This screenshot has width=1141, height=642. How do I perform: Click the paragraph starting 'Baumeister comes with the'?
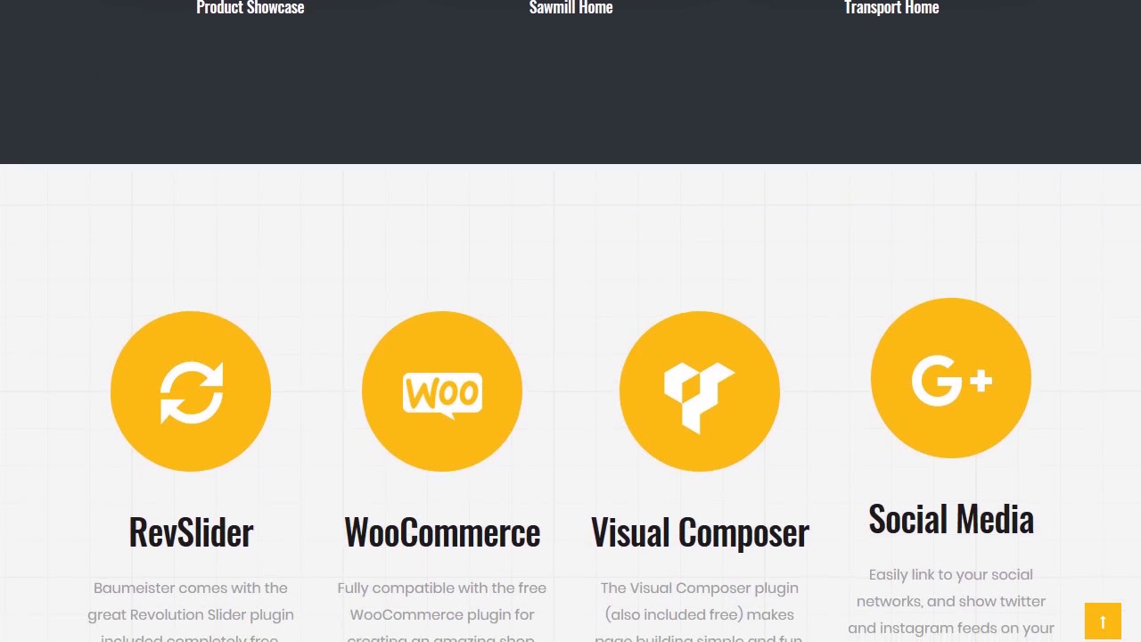click(191, 611)
